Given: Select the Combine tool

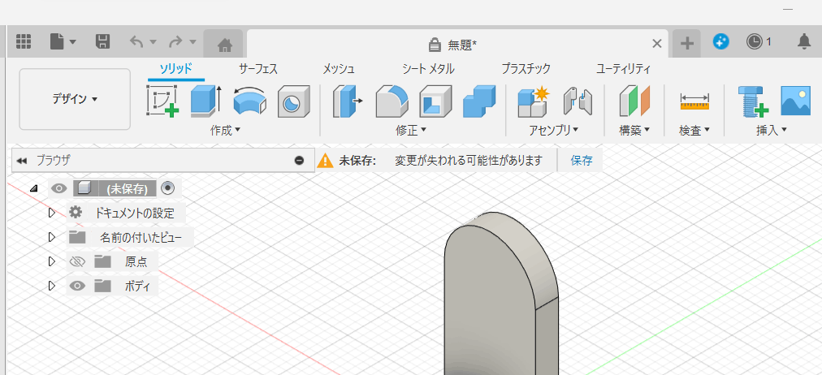Looking at the screenshot, I should pyautogui.click(x=479, y=101).
